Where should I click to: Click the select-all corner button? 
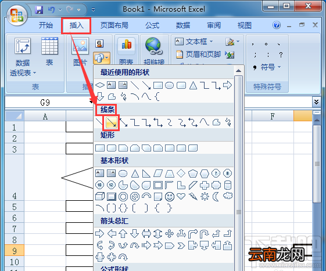[x=15, y=116]
